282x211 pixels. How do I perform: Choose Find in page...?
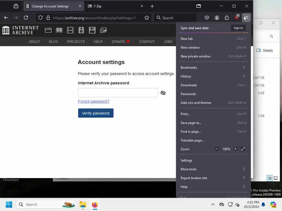[x=213, y=132]
